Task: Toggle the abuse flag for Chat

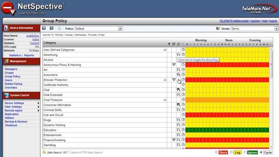Action: (x=178, y=89)
